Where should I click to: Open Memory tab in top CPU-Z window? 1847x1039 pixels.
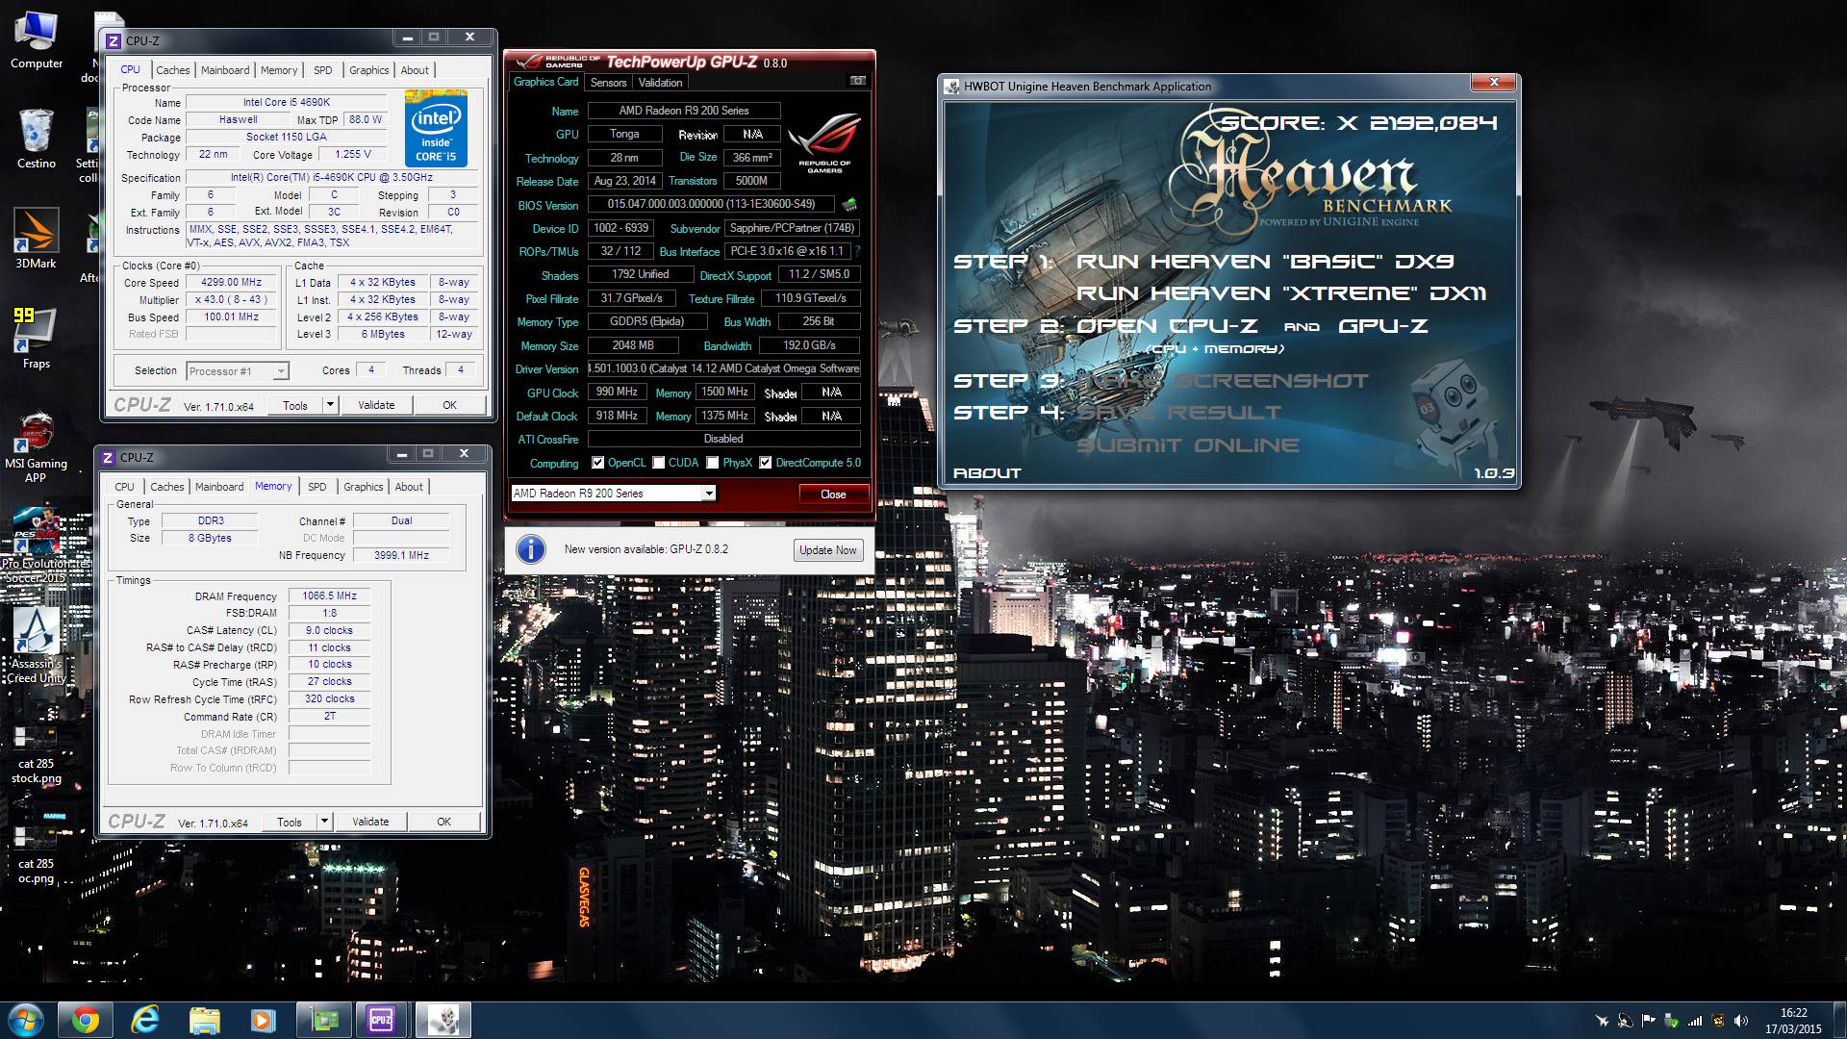pos(279,70)
